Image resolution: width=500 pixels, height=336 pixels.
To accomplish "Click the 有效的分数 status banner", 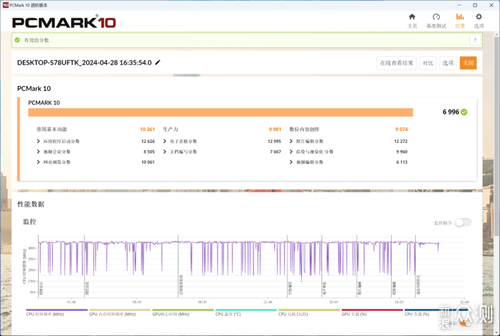I will coord(247,40).
